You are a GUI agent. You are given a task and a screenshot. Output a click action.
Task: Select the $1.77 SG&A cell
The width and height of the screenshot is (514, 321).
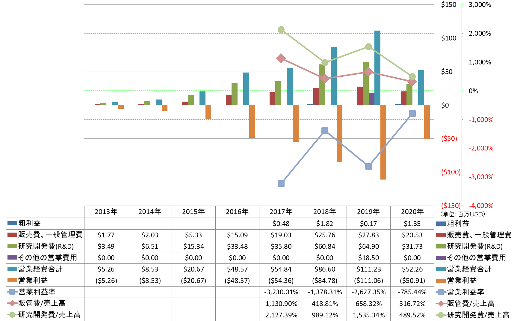(106, 235)
